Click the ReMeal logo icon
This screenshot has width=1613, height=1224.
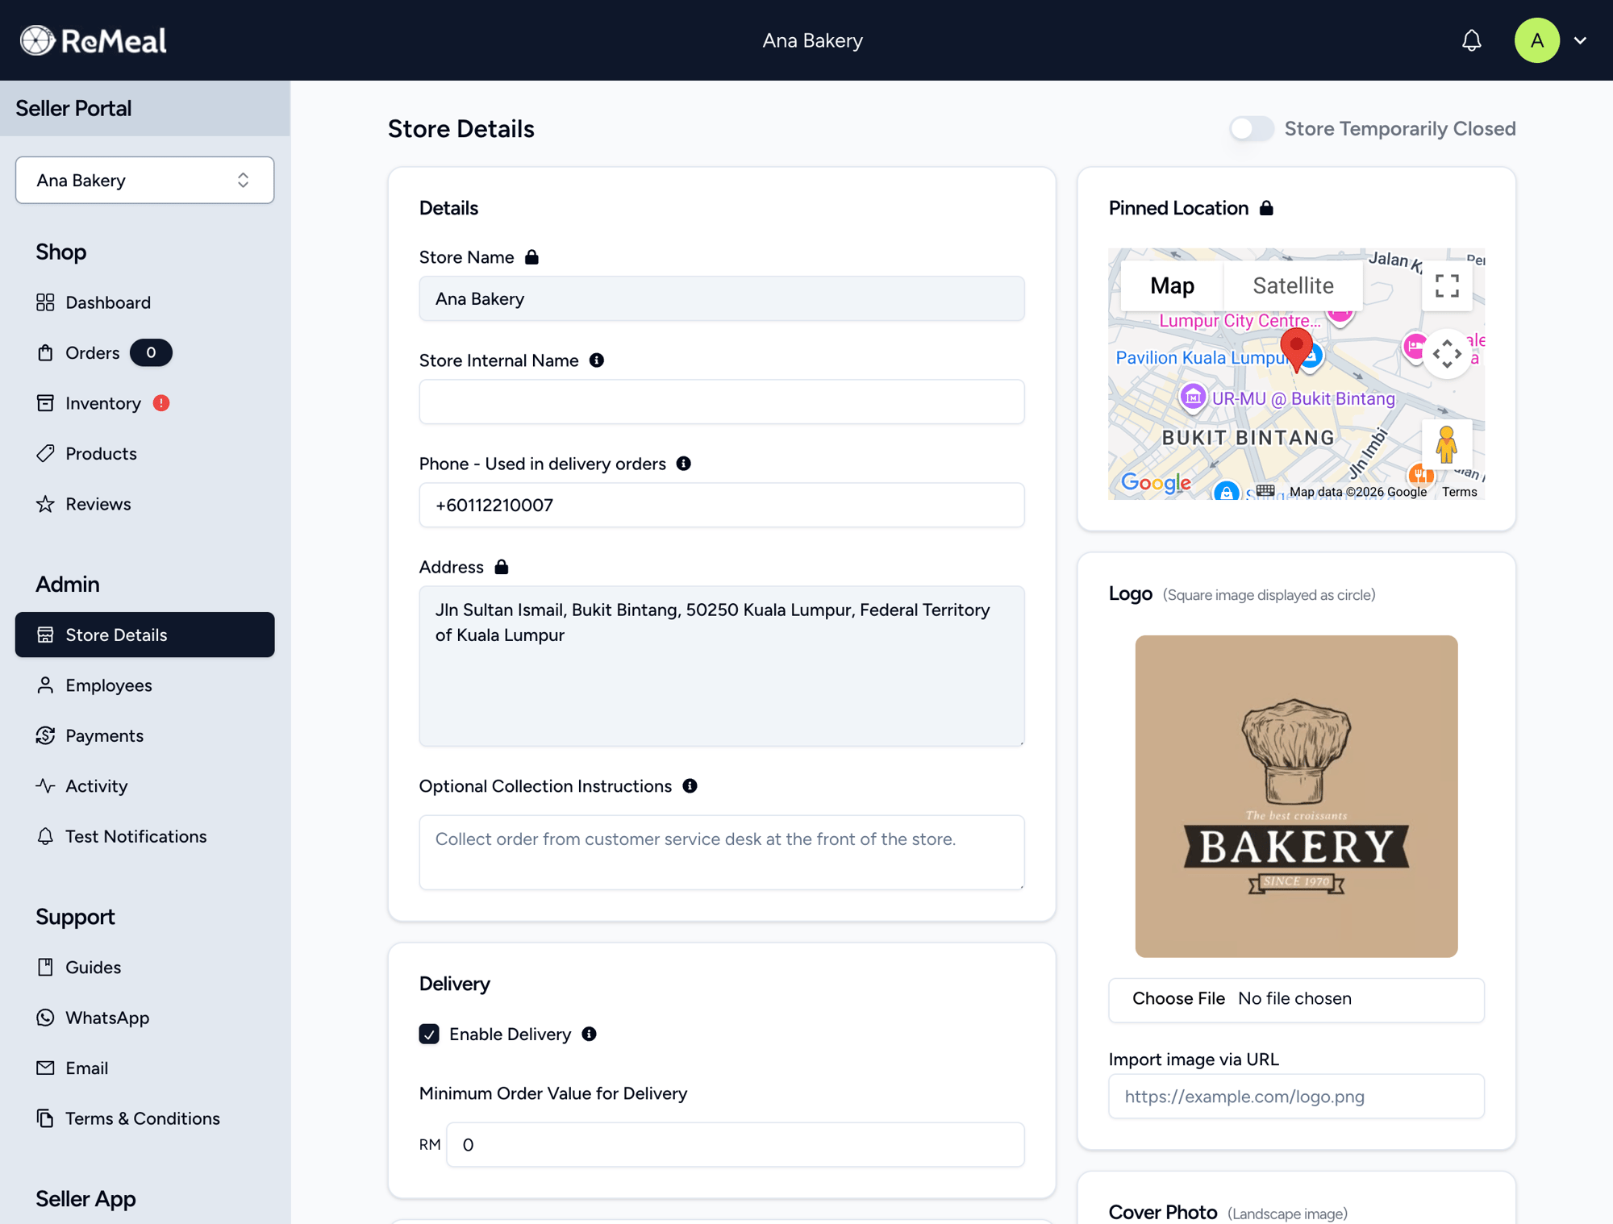[x=37, y=40]
